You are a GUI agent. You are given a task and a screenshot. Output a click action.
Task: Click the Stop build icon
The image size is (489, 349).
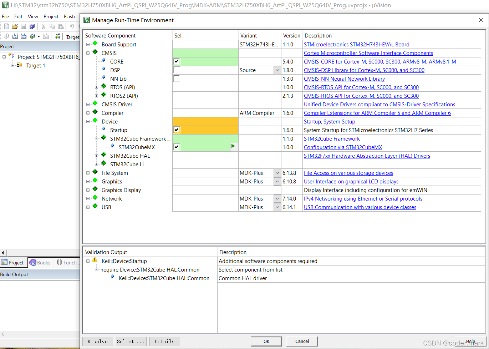46,36
